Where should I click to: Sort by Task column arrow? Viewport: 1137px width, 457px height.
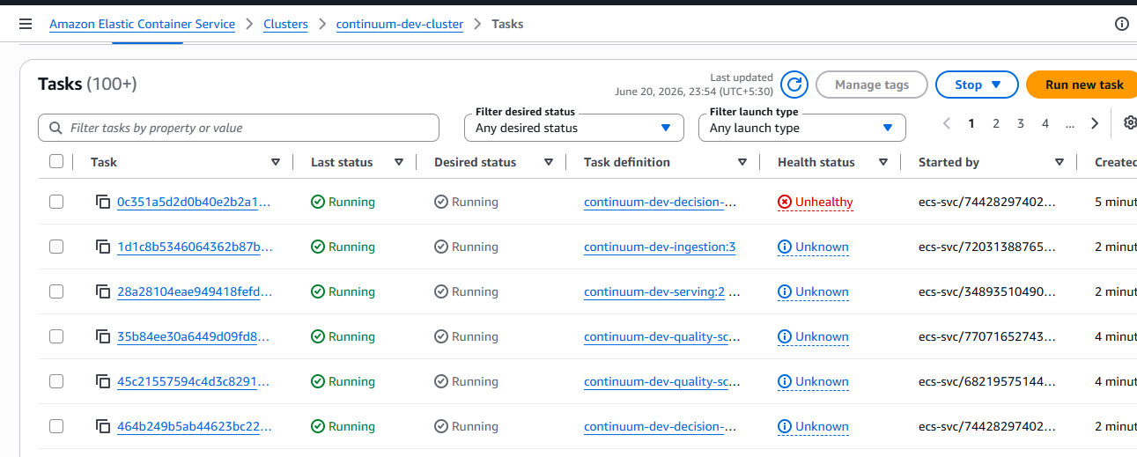tap(276, 162)
